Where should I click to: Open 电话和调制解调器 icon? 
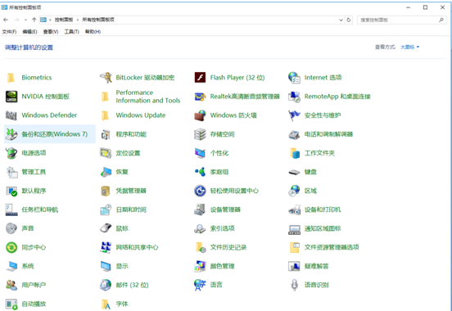[294, 134]
